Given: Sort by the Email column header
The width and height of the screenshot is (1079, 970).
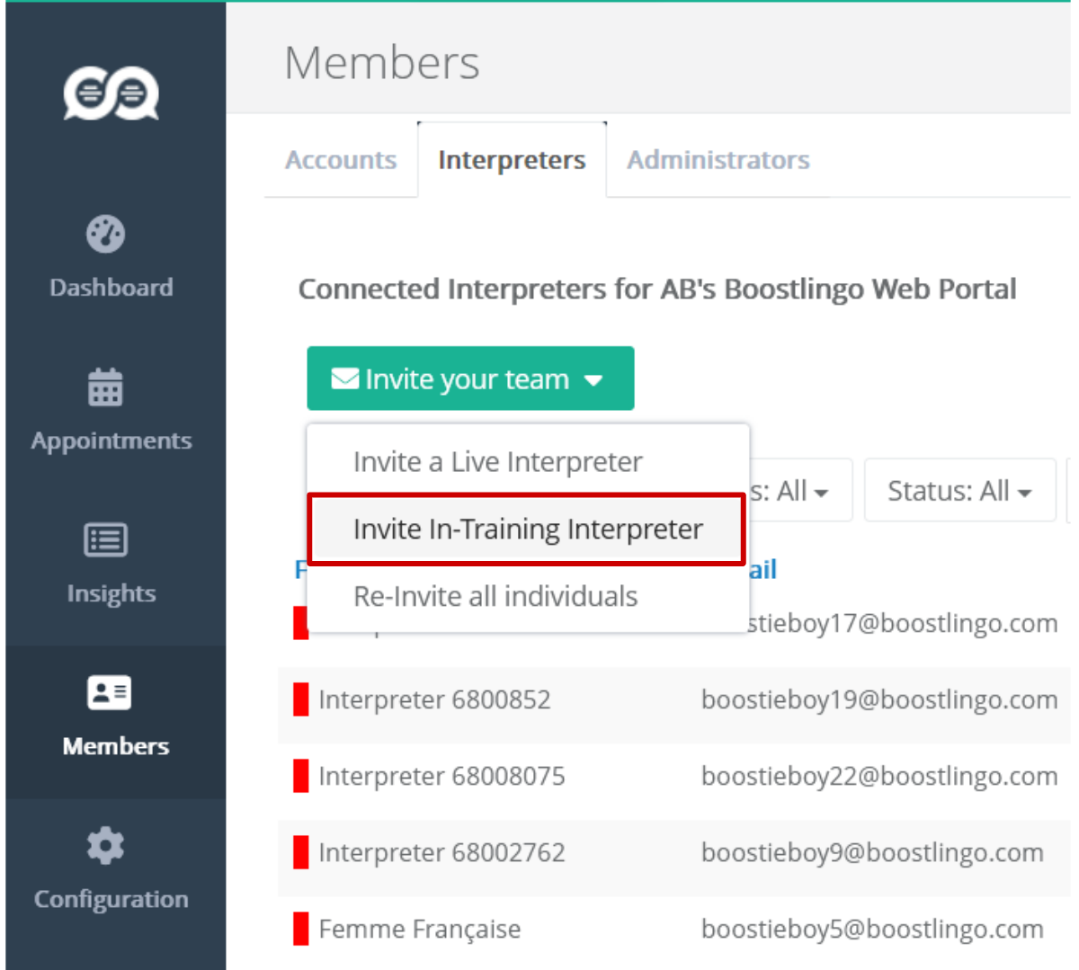Looking at the screenshot, I should pyautogui.click(x=762, y=569).
